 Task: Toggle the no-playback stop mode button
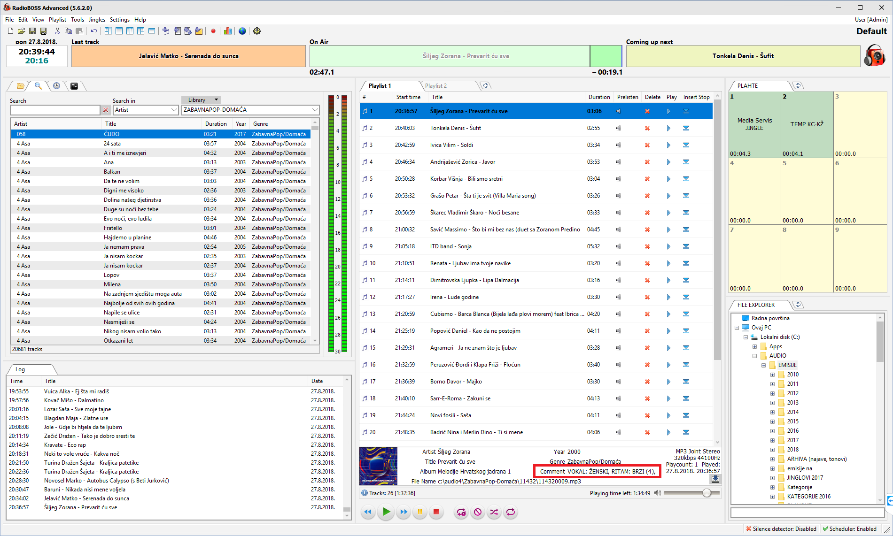point(478,512)
